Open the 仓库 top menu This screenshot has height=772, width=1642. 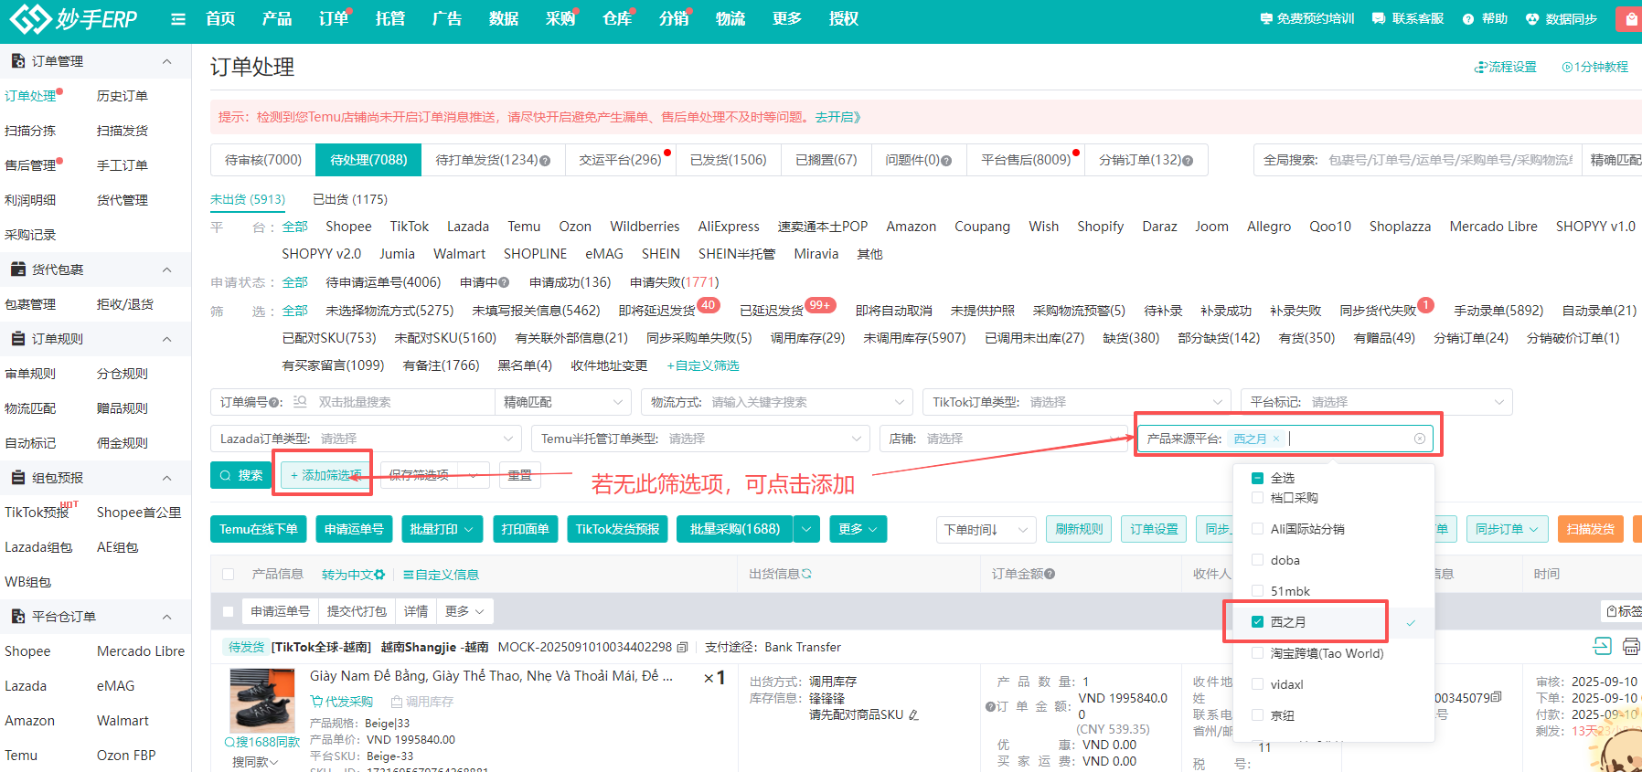pyautogui.click(x=617, y=19)
